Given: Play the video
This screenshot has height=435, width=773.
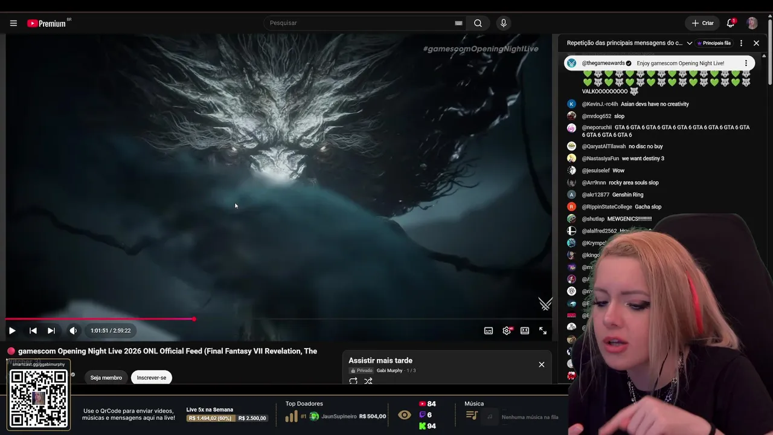Looking at the screenshot, I should pos(12,330).
